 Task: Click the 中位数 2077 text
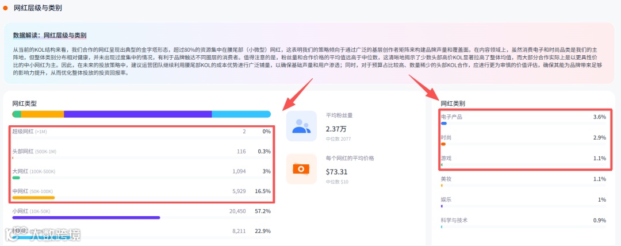(338, 139)
